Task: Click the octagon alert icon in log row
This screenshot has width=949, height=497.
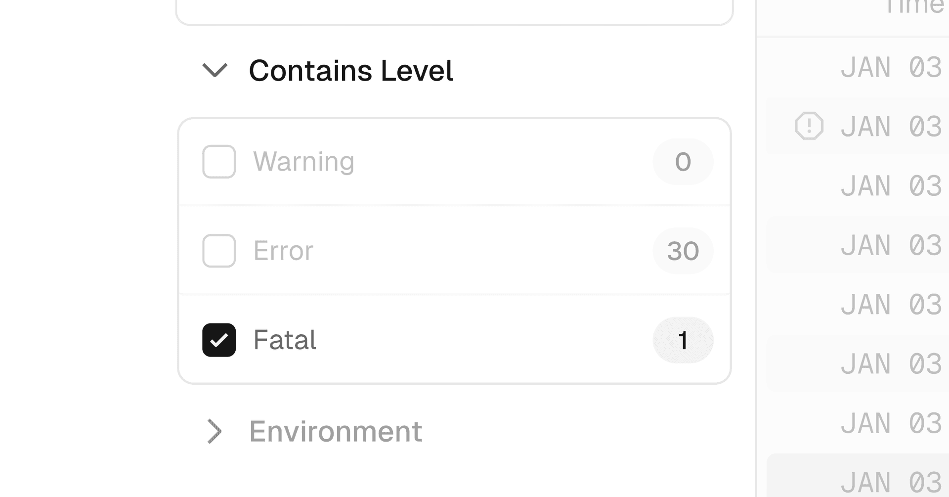Action: (x=809, y=126)
